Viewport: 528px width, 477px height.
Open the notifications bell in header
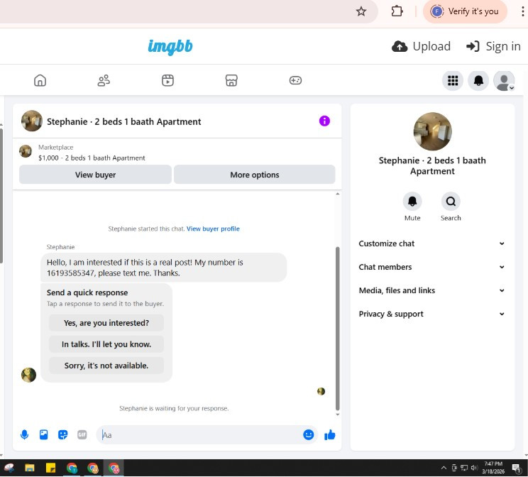click(x=478, y=80)
